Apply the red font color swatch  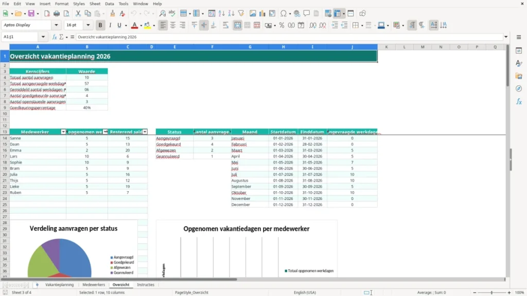[134, 25]
